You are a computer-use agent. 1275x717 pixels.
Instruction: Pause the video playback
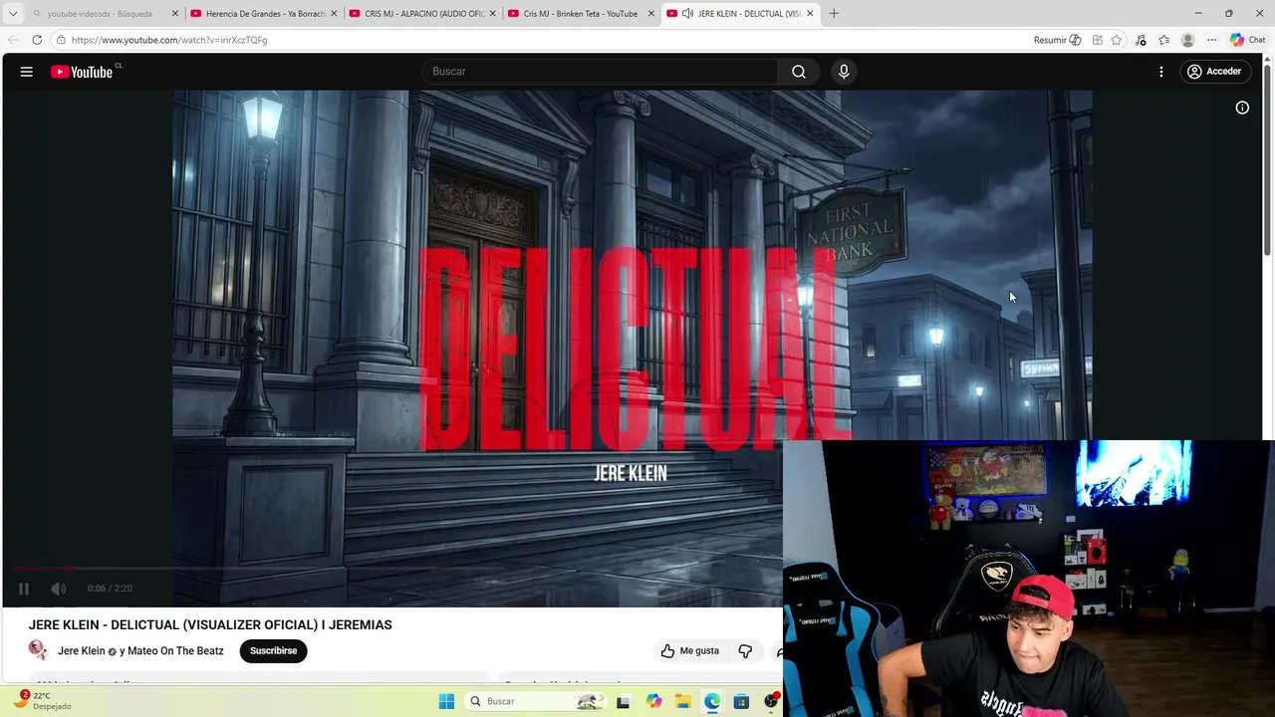(24, 589)
